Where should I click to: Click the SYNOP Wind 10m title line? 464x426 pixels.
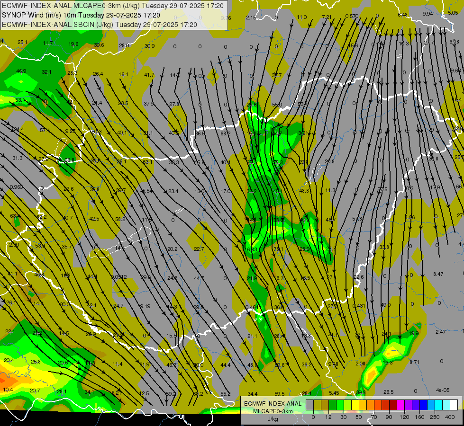(81, 15)
